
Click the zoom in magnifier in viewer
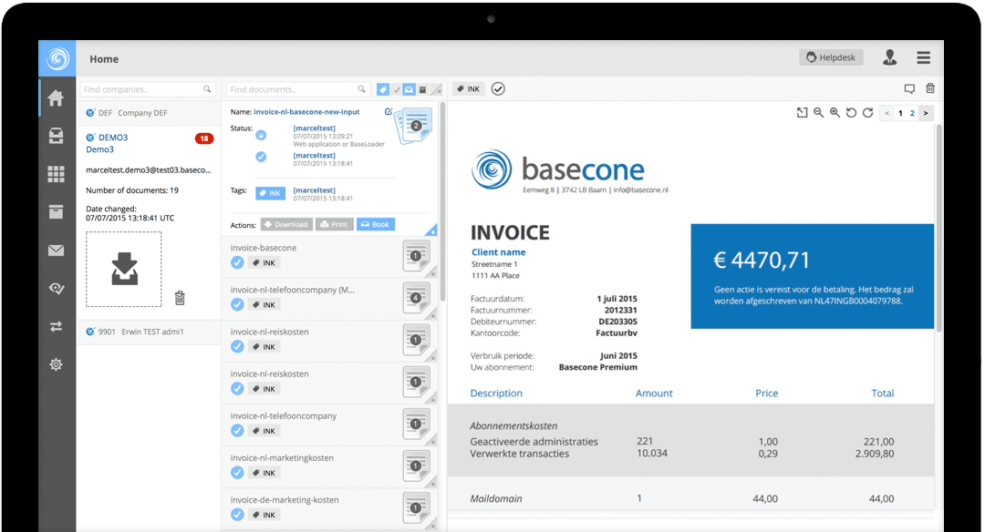pos(835,113)
